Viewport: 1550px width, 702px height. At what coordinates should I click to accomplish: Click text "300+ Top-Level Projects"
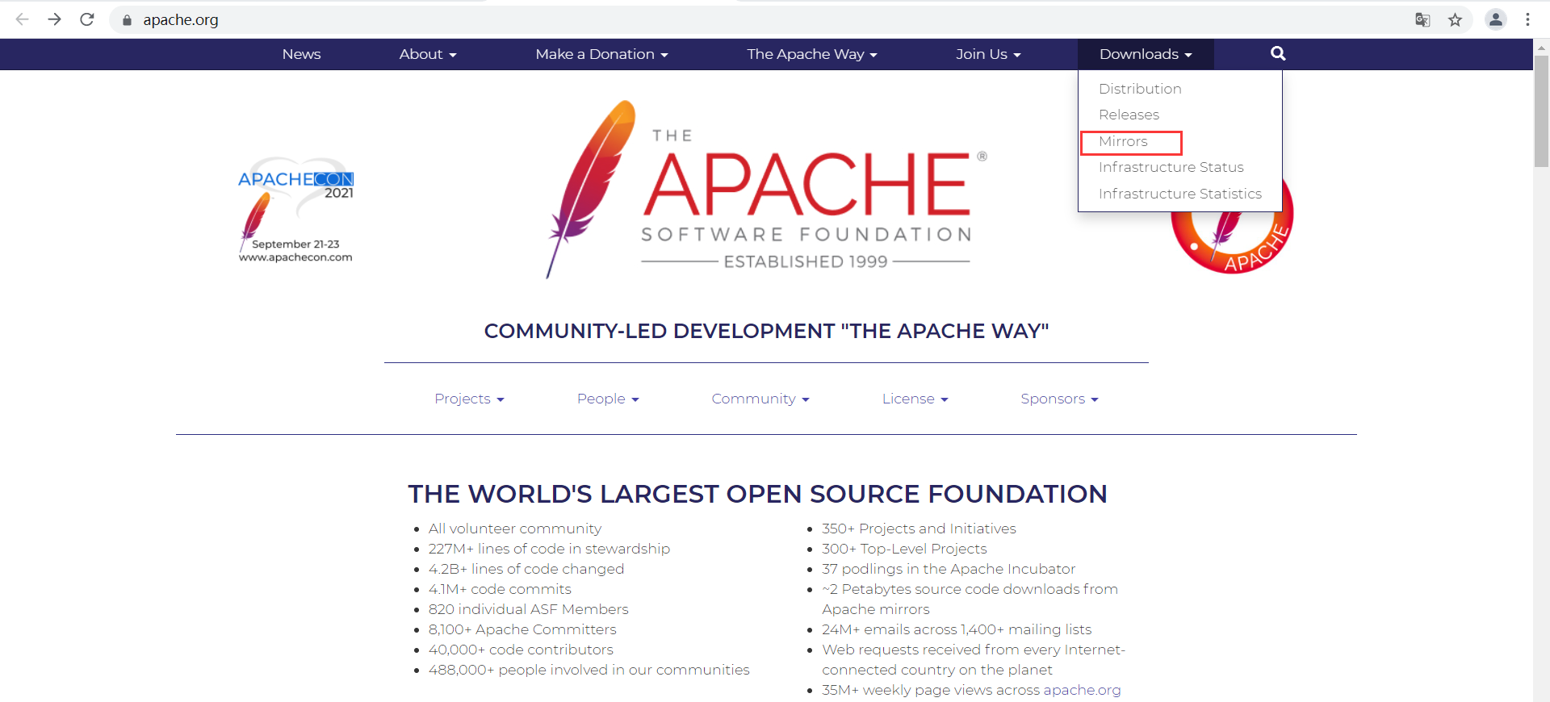[904, 549]
